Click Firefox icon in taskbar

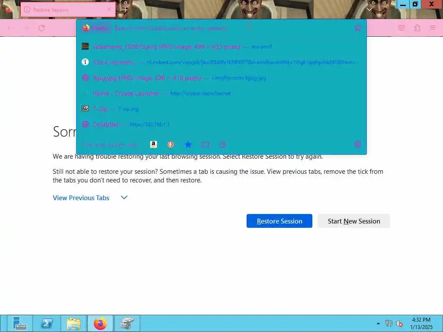click(100, 323)
